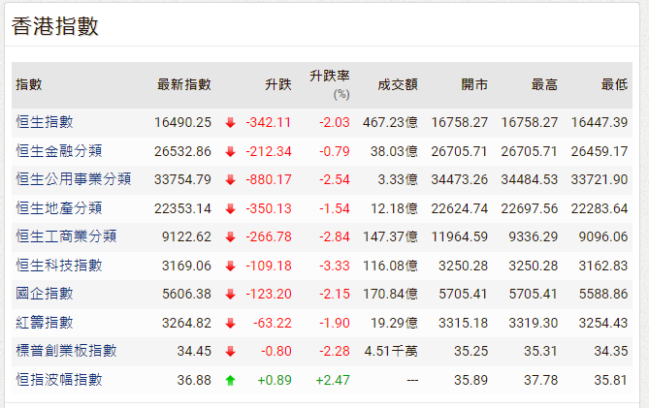This screenshot has width=649, height=408.
Task: Open the 紅籌指數 link
Action: click(x=45, y=323)
